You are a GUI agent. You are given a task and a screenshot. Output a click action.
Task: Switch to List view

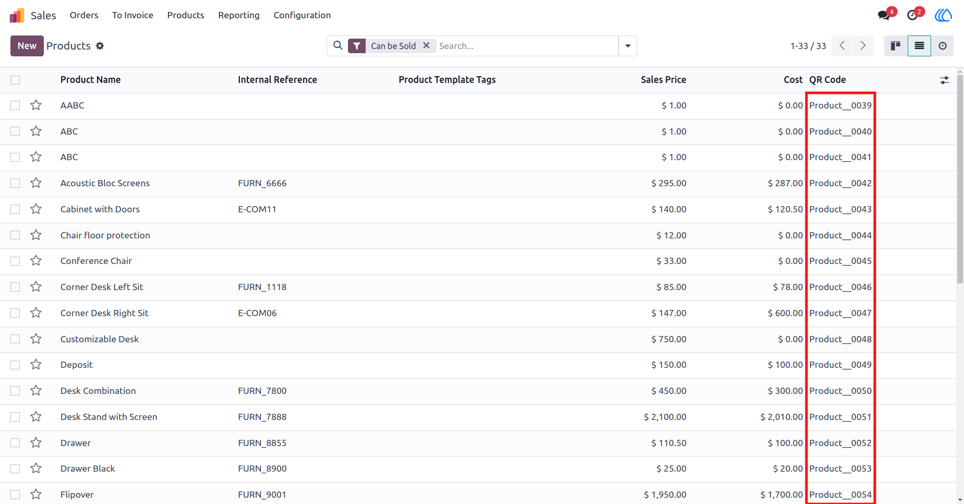[x=919, y=46]
